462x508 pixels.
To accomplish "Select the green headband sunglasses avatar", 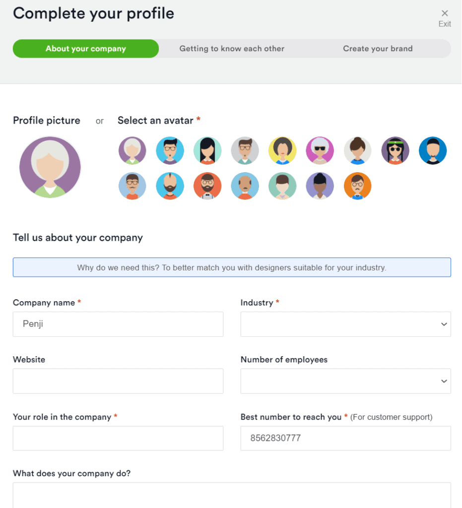I will click(x=395, y=150).
